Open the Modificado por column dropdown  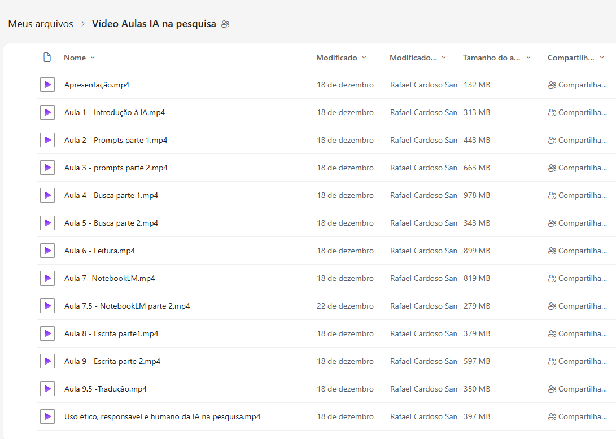coord(418,58)
